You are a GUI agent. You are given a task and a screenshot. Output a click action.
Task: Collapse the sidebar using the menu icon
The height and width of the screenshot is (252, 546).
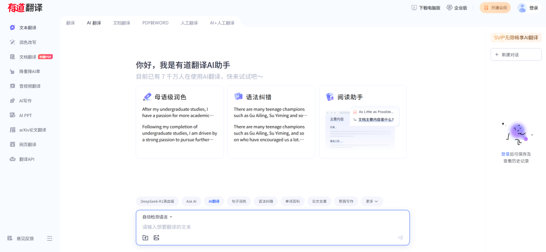[50, 238]
